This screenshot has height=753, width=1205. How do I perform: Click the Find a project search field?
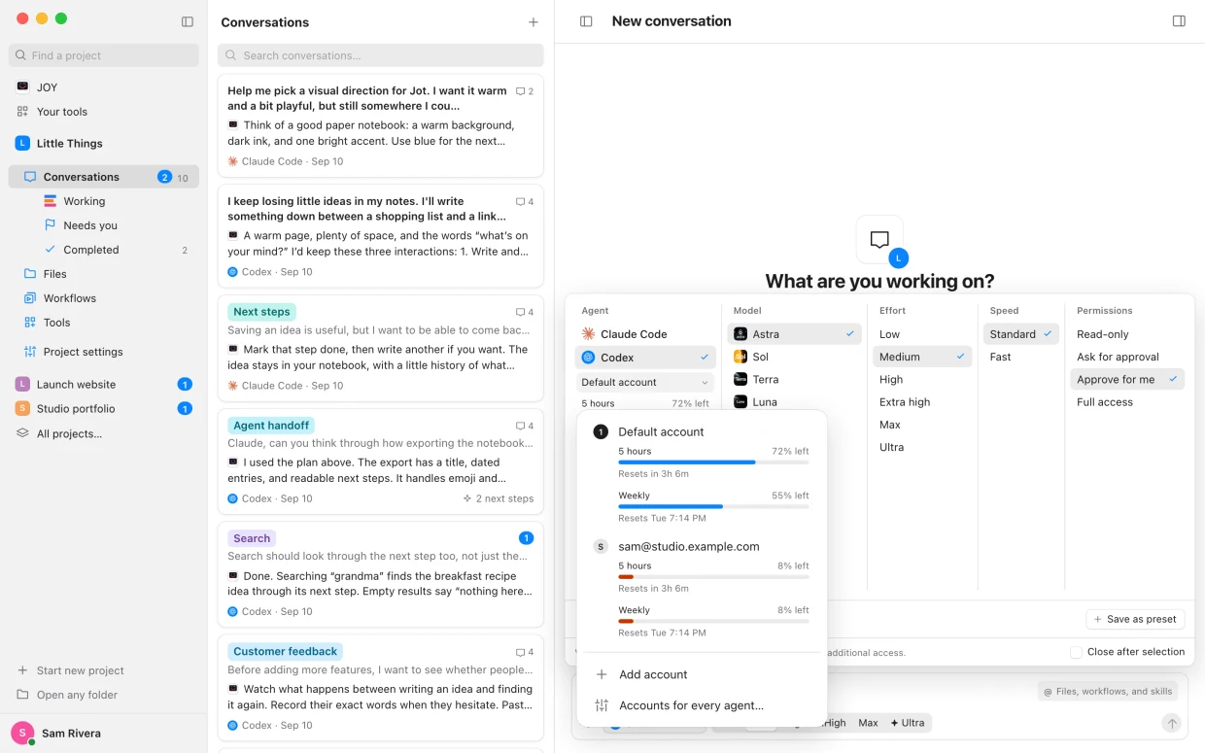pyautogui.click(x=104, y=55)
